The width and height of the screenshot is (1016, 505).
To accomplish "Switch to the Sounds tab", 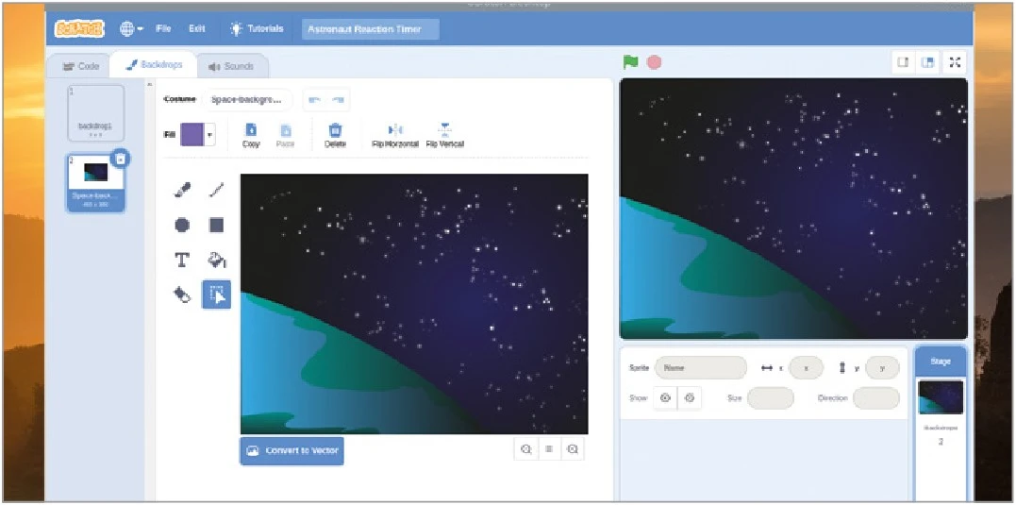I will [232, 66].
